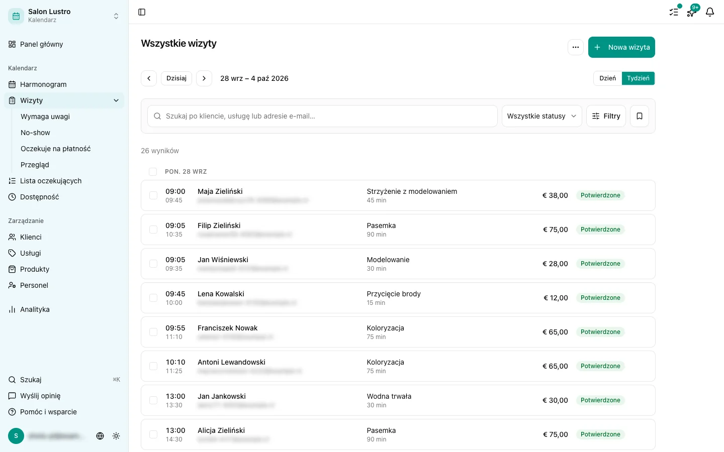Click price € 12,00 for Lena Kowalski
The image size is (724, 452).
[x=556, y=298]
